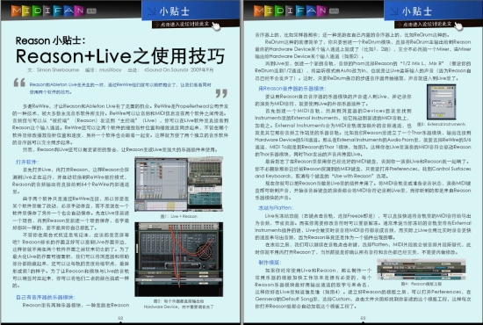Click the section heading '打开软件:'

coord(27,162)
